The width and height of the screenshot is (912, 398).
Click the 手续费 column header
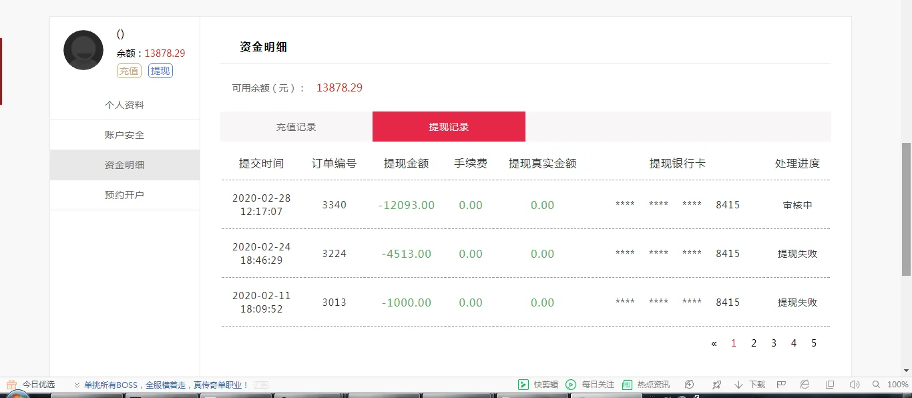coord(471,164)
